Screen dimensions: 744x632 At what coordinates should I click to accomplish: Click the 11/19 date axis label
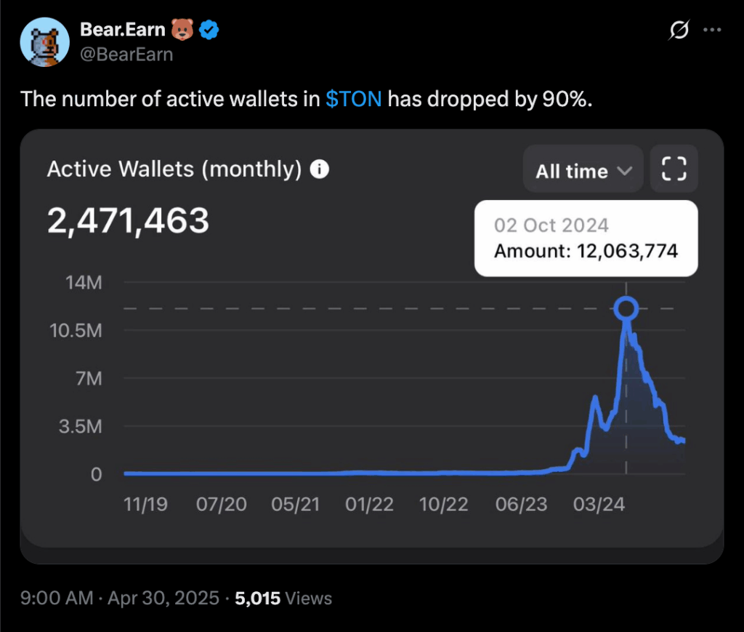coord(146,505)
